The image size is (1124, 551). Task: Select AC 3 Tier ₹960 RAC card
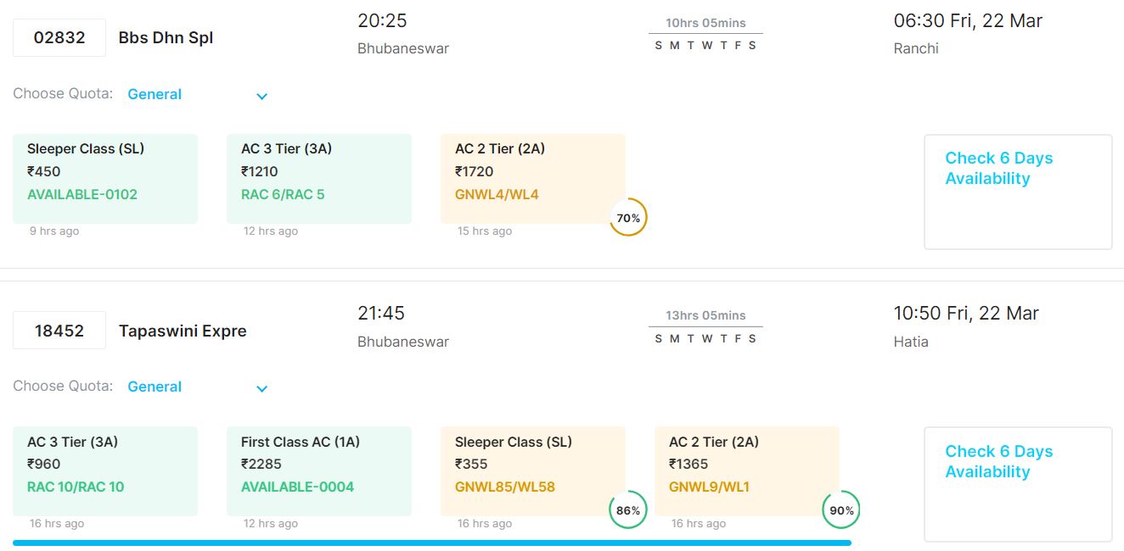tap(105, 470)
